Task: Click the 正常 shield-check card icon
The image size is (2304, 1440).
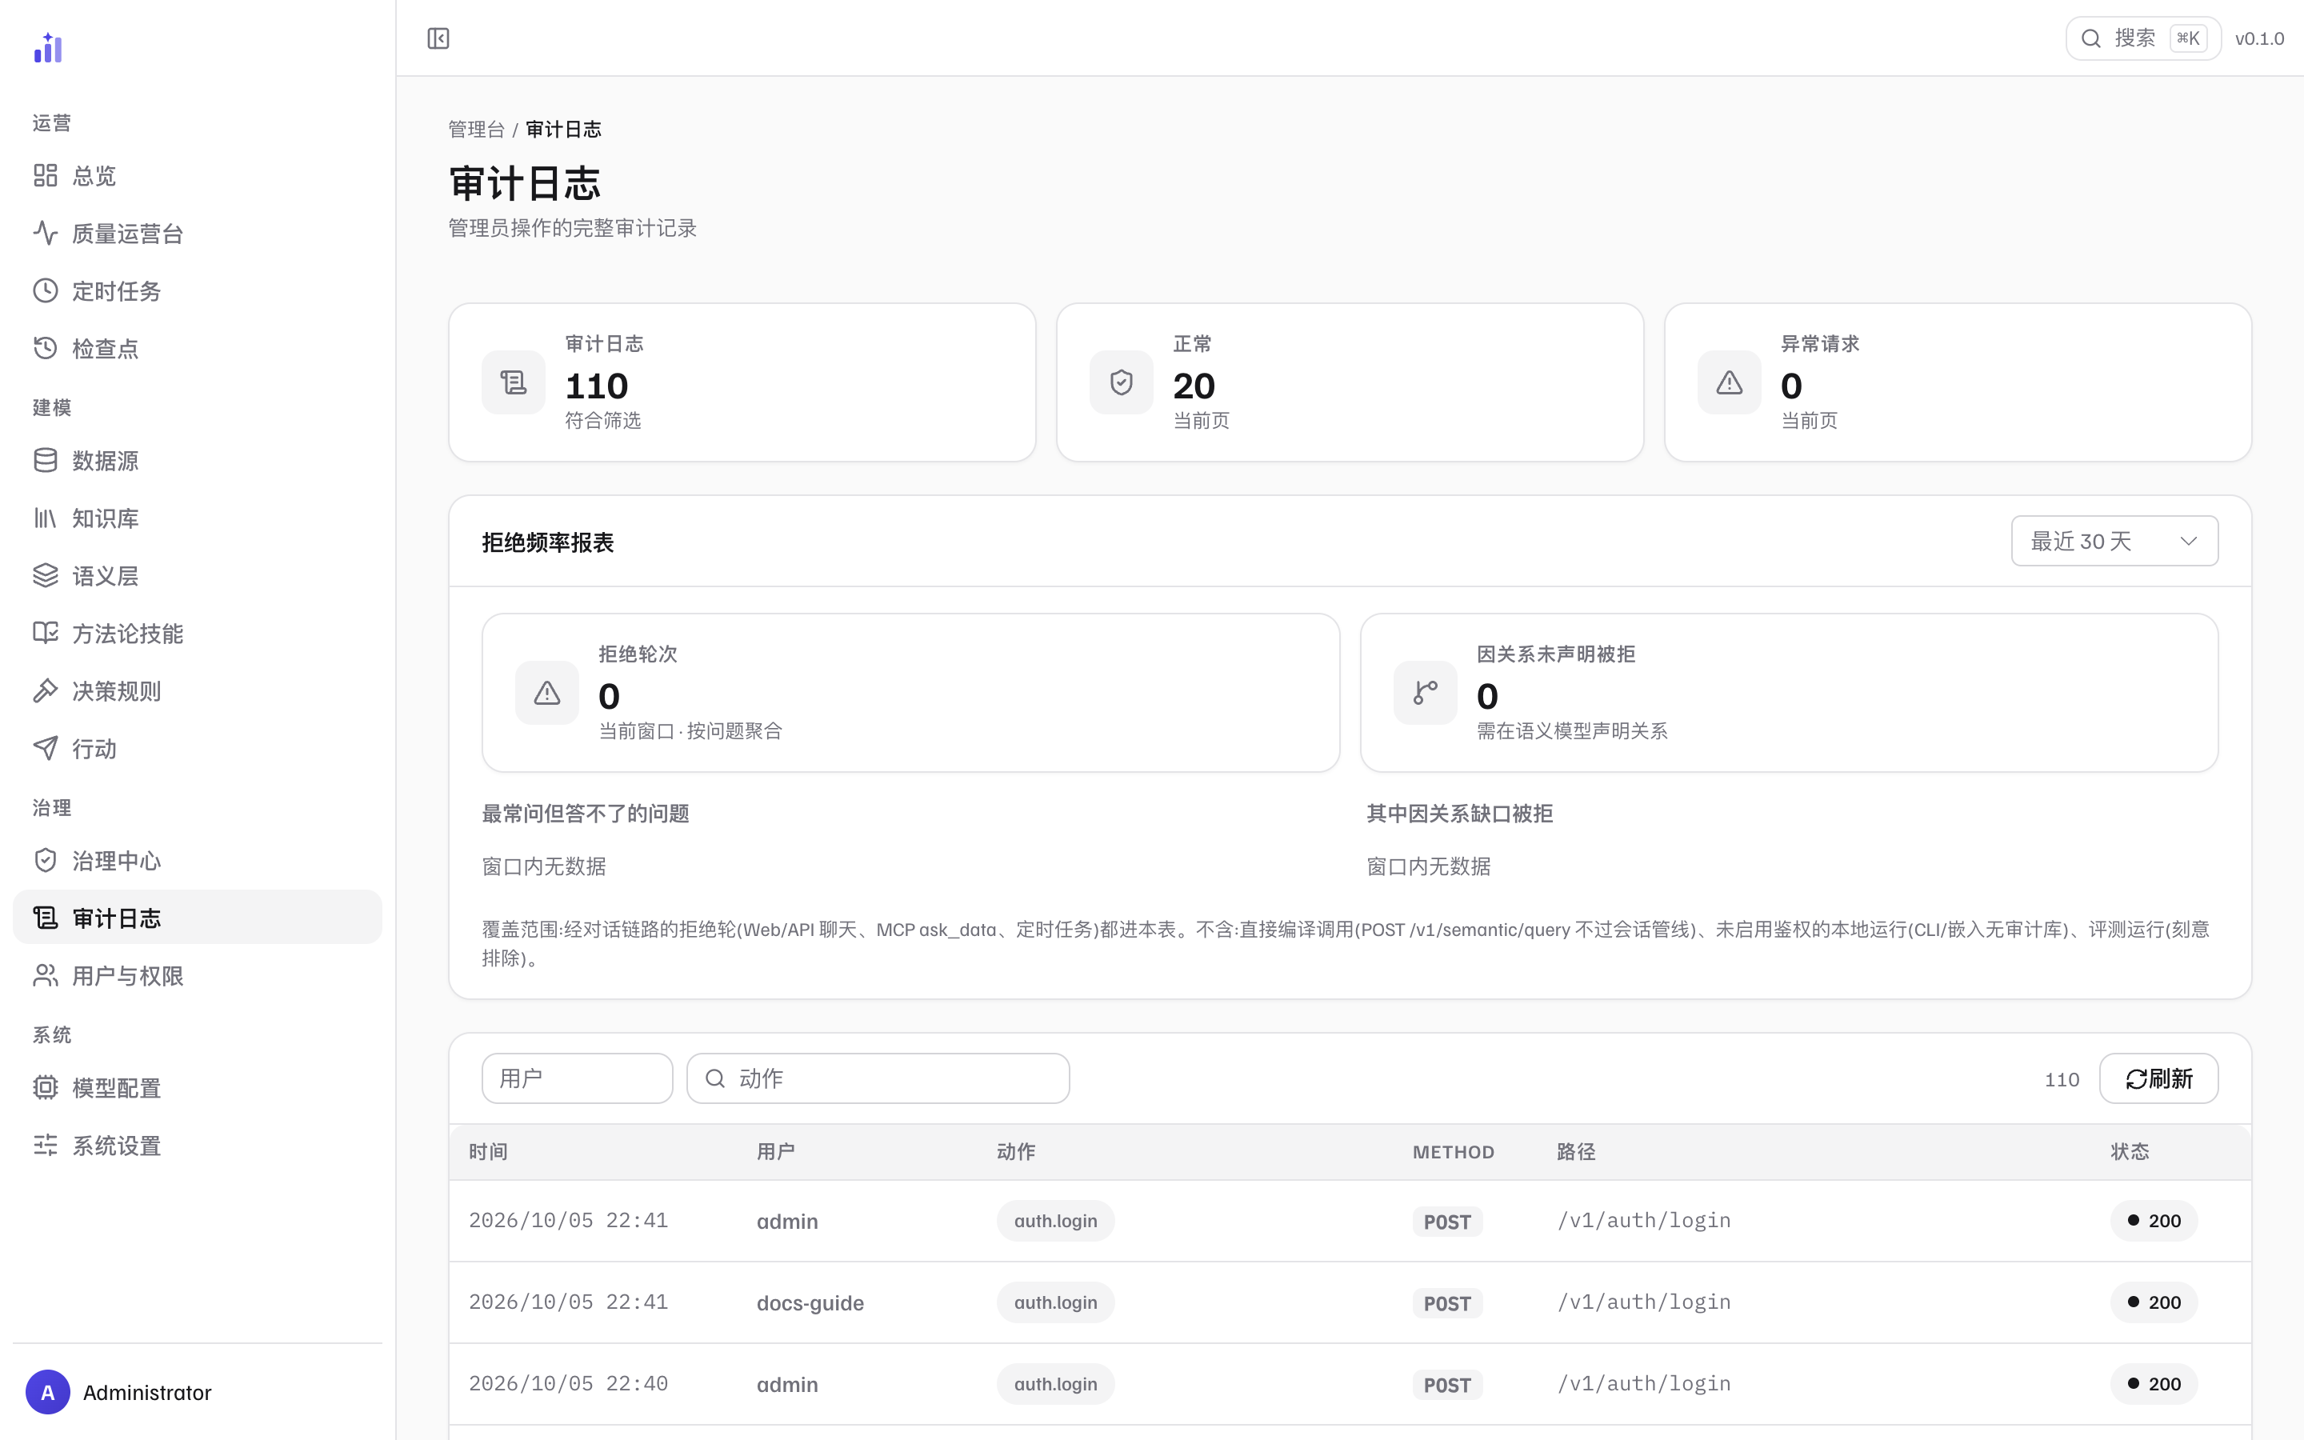Action: point(1122,383)
